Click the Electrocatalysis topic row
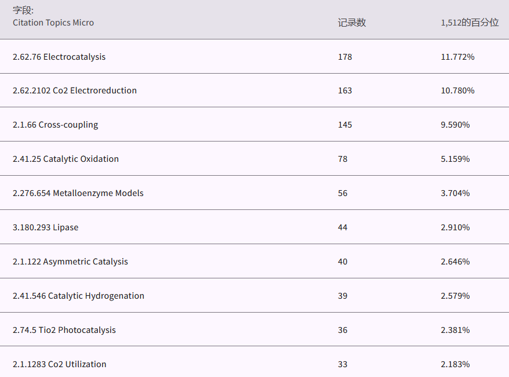Viewport: 509px width, 377px height. (59, 57)
